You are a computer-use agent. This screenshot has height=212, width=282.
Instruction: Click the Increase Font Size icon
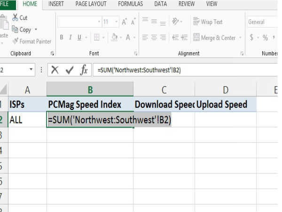125,22
